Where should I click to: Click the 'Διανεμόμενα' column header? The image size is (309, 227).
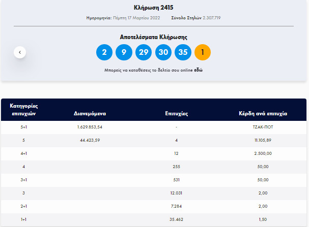tap(90, 114)
